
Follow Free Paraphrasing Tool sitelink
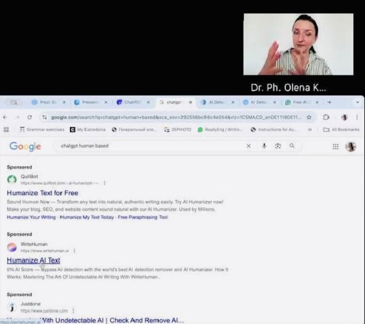[143, 217]
